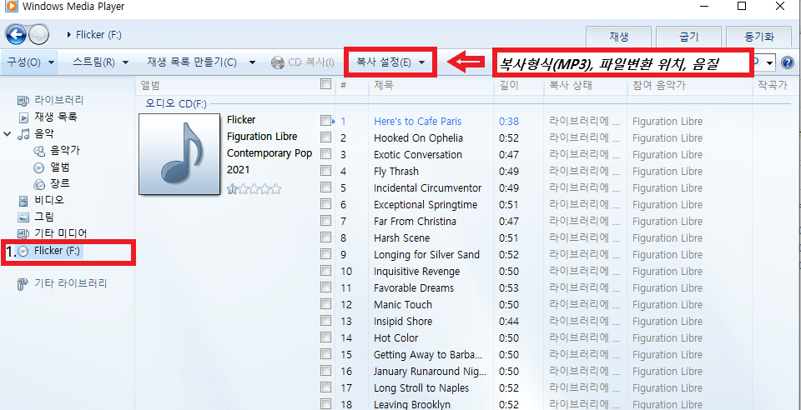
Task: Select the track Insipid Shore
Action: [x=403, y=322]
